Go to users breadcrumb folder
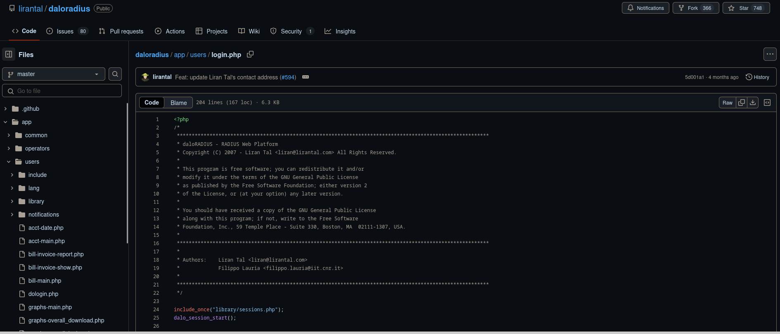Screen dimensions: 780x334 point(198,55)
